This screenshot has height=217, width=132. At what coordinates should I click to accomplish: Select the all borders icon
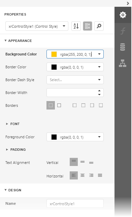point(59,105)
